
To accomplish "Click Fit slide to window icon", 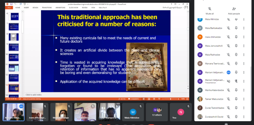I will click(x=188, y=99).
